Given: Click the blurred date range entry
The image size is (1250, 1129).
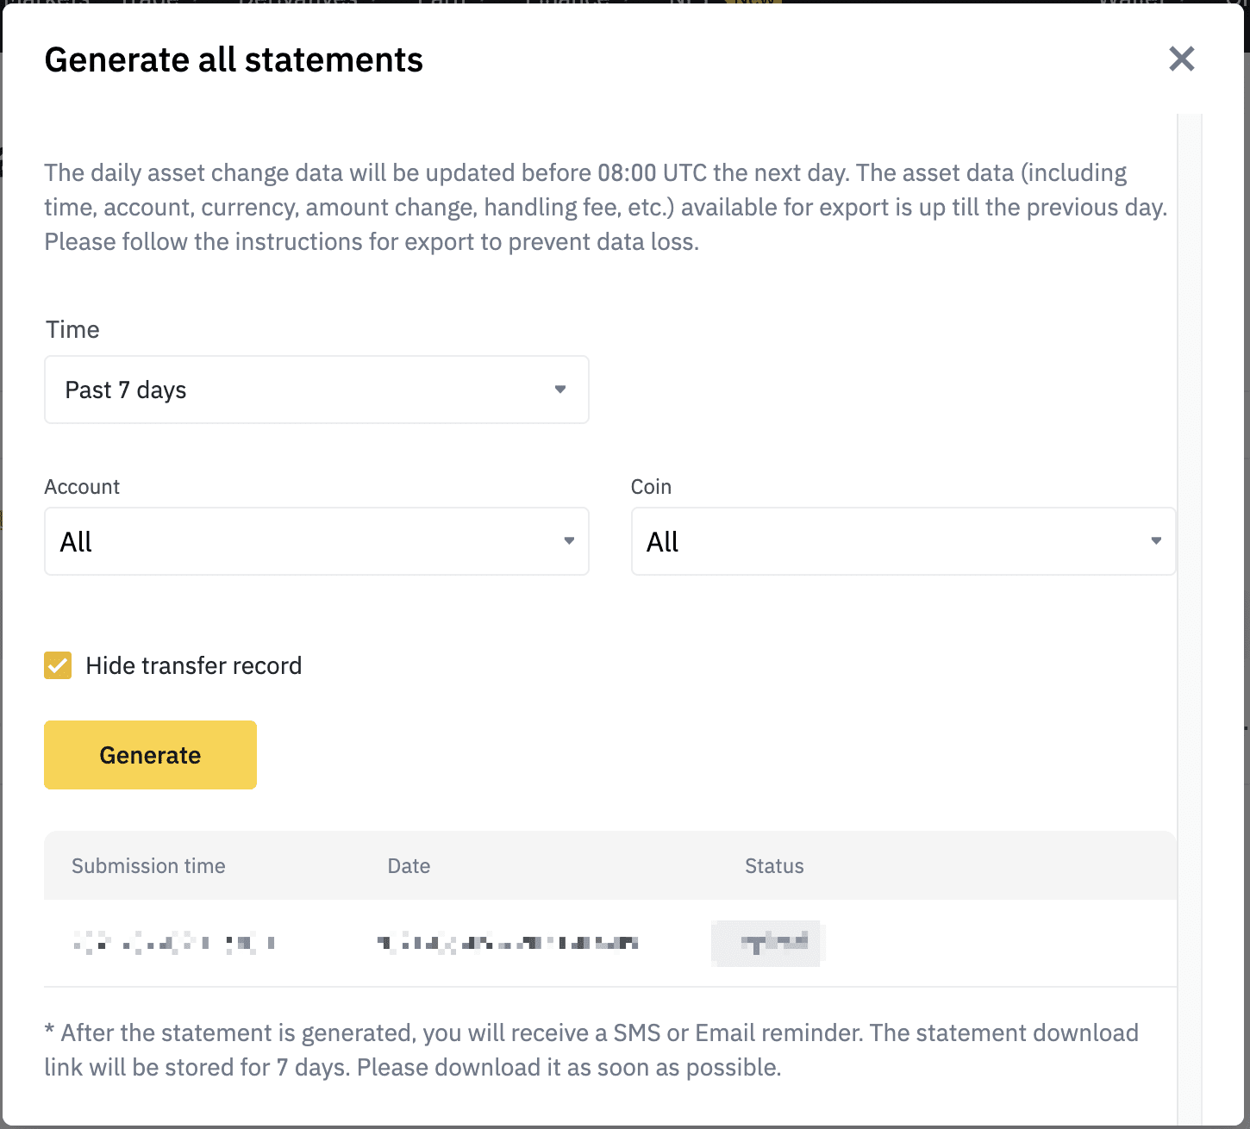Looking at the screenshot, I should (508, 943).
